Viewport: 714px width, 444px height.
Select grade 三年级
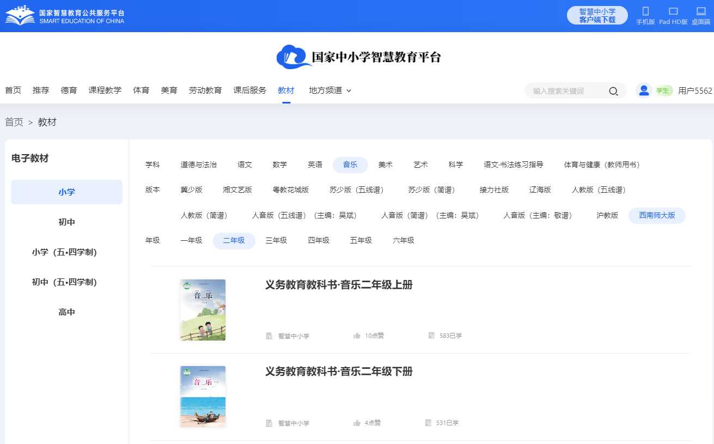tap(276, 240)
